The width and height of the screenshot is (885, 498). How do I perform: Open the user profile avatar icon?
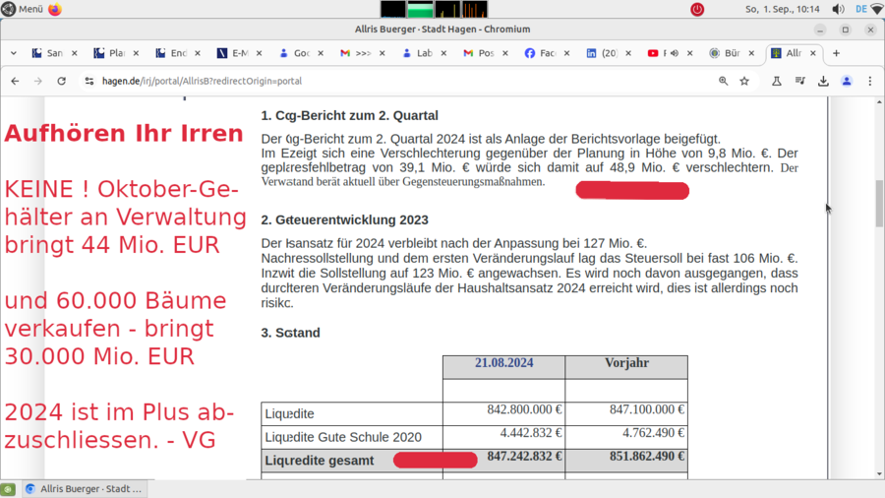pyautogui.click(x=847, y=81)
